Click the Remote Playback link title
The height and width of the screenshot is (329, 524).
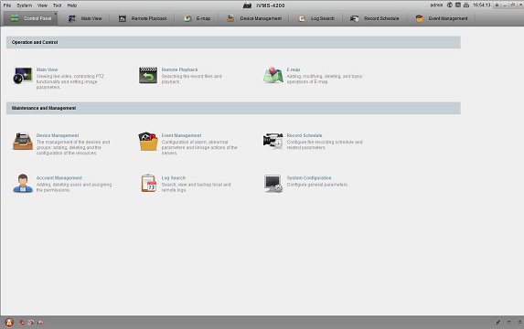point(179,69)
